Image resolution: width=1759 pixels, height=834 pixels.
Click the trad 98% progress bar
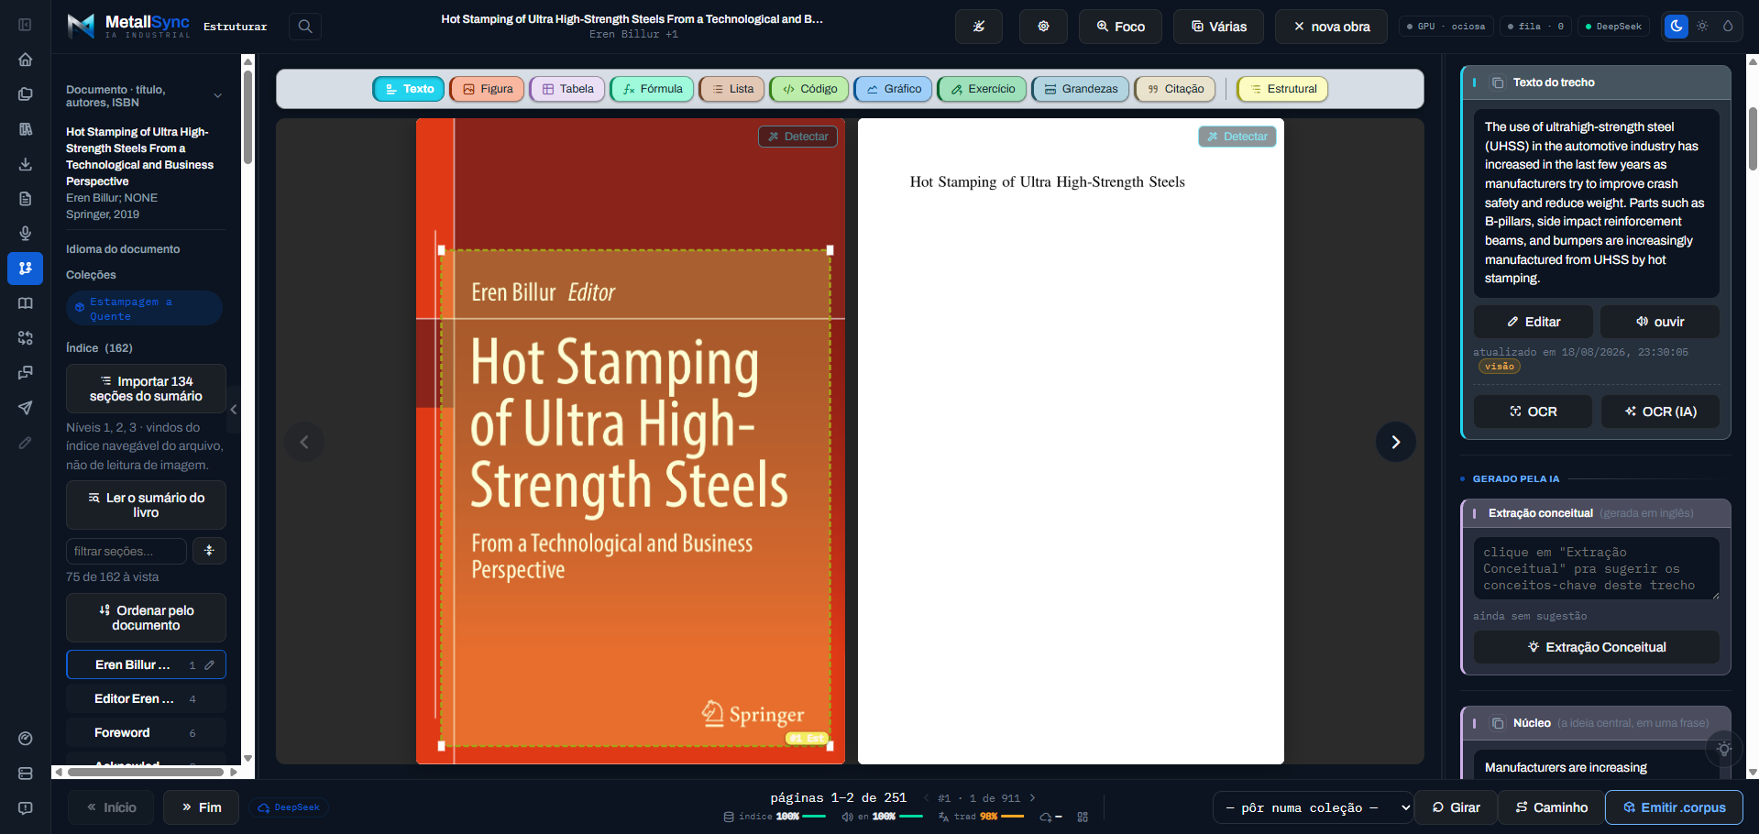point(1013,817)
